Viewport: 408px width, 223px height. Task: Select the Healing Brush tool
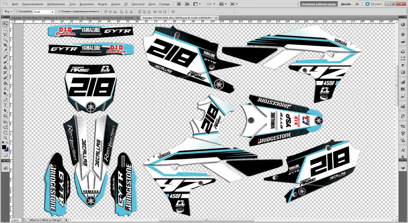point(5,57)
